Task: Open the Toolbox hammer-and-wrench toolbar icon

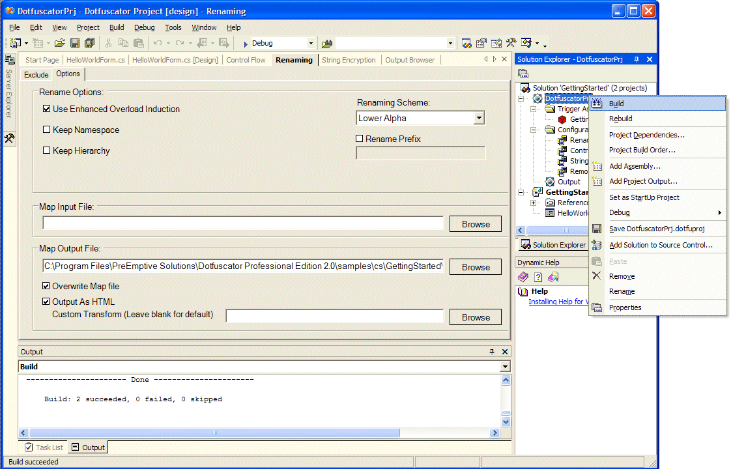Action: pyautogui.click(x=511, y=44)
